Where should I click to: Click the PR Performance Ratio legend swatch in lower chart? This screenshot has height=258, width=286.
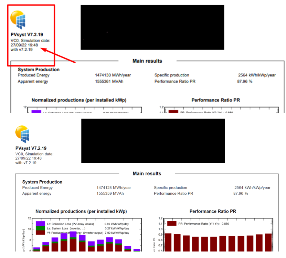click(172, 224)
